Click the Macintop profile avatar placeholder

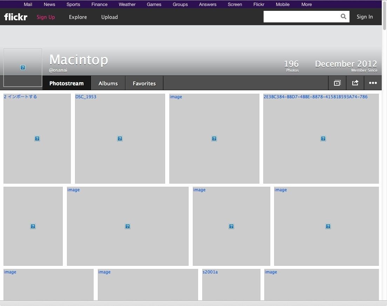23,67
